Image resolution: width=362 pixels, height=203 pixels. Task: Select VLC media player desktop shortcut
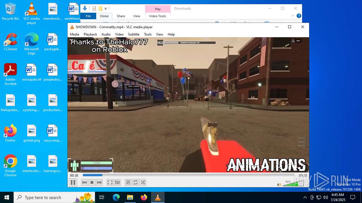[x=31, y=14]
